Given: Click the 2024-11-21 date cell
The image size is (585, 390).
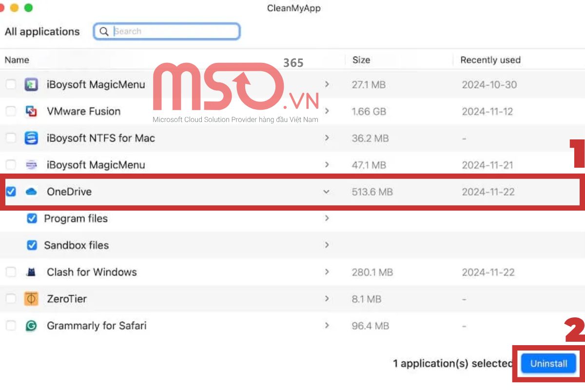Looking at the screenshot, I should point(487,165).
